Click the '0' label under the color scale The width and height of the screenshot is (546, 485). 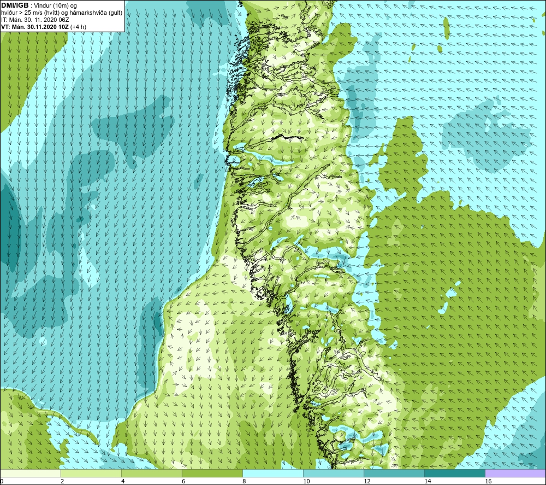click(2, 482)
